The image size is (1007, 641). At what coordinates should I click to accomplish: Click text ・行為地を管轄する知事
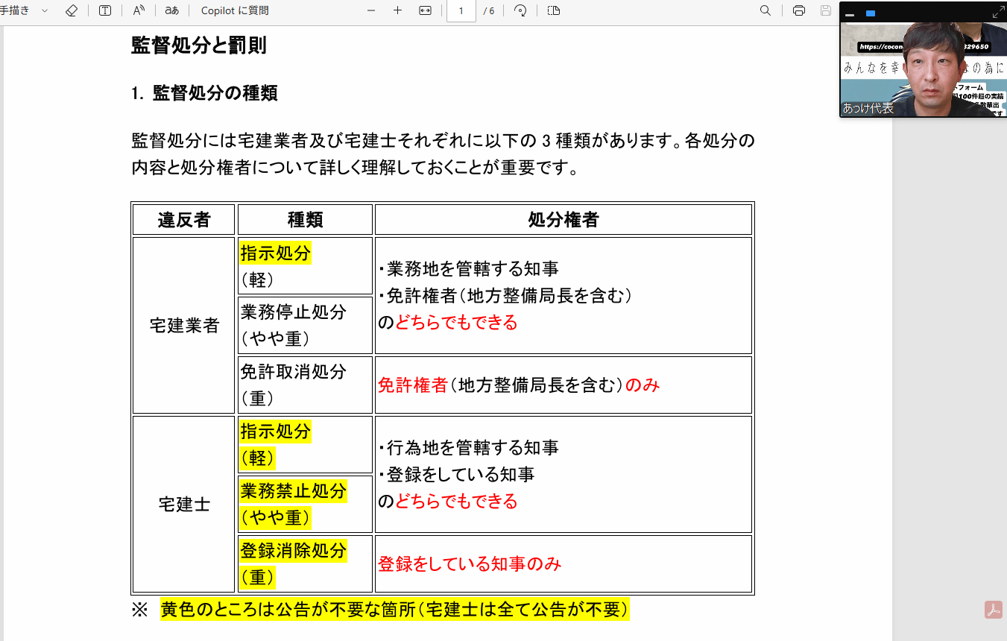(468, 448)
